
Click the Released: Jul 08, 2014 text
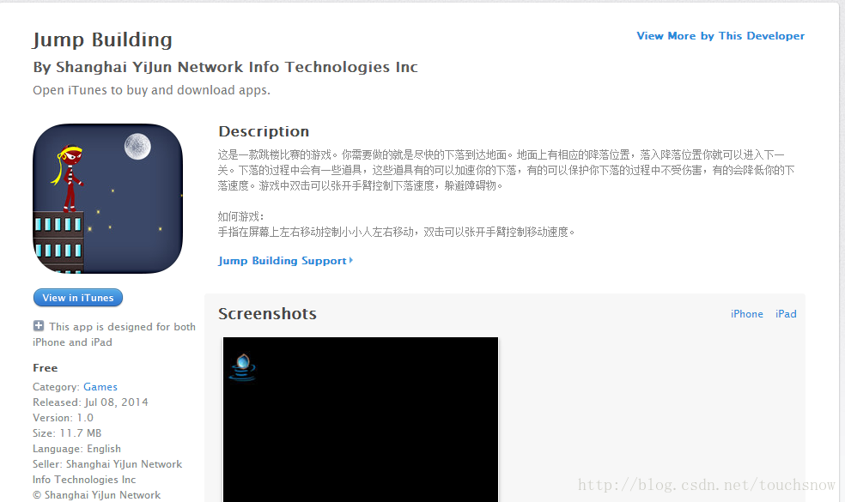[90, 402]
